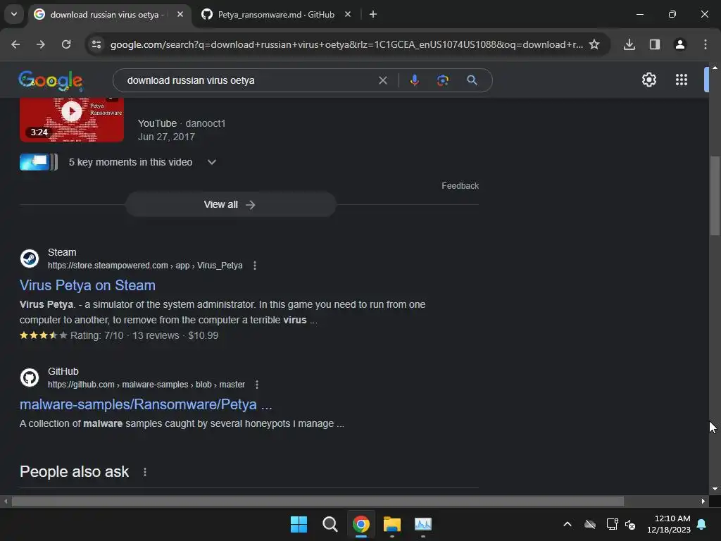
Task: Click YouTube · danooct1 source text
Action: point(182,123)
